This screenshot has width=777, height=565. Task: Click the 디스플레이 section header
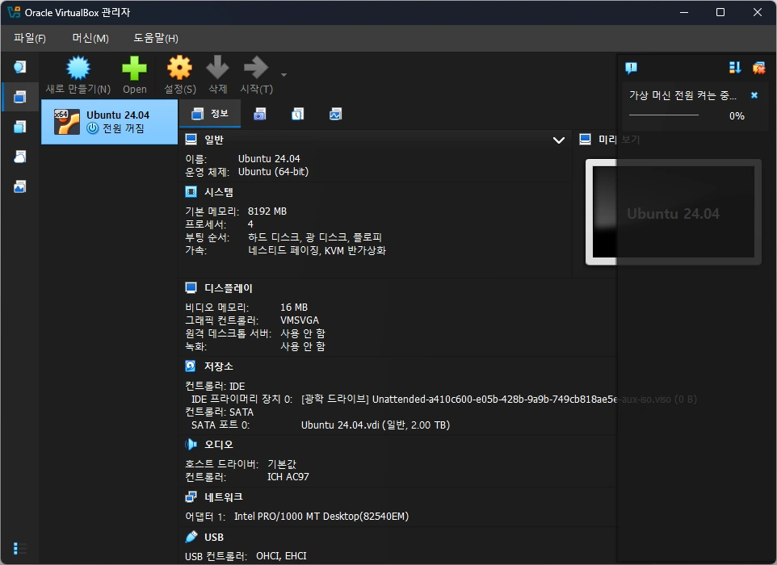coord(229,288)
